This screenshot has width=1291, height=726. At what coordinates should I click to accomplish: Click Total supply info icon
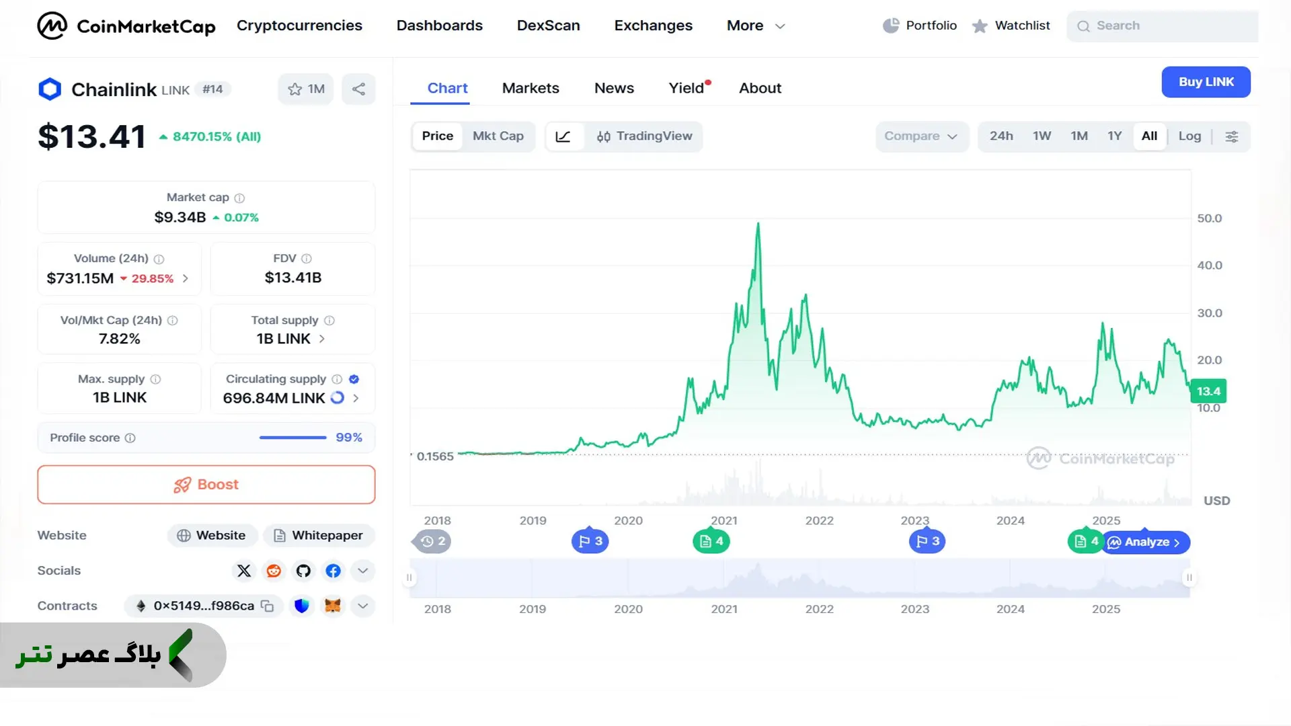[x=329, y=321]
